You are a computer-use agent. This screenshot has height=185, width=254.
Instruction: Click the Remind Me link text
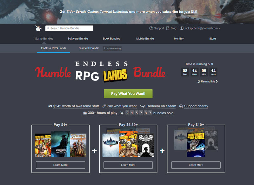(208, 81)
